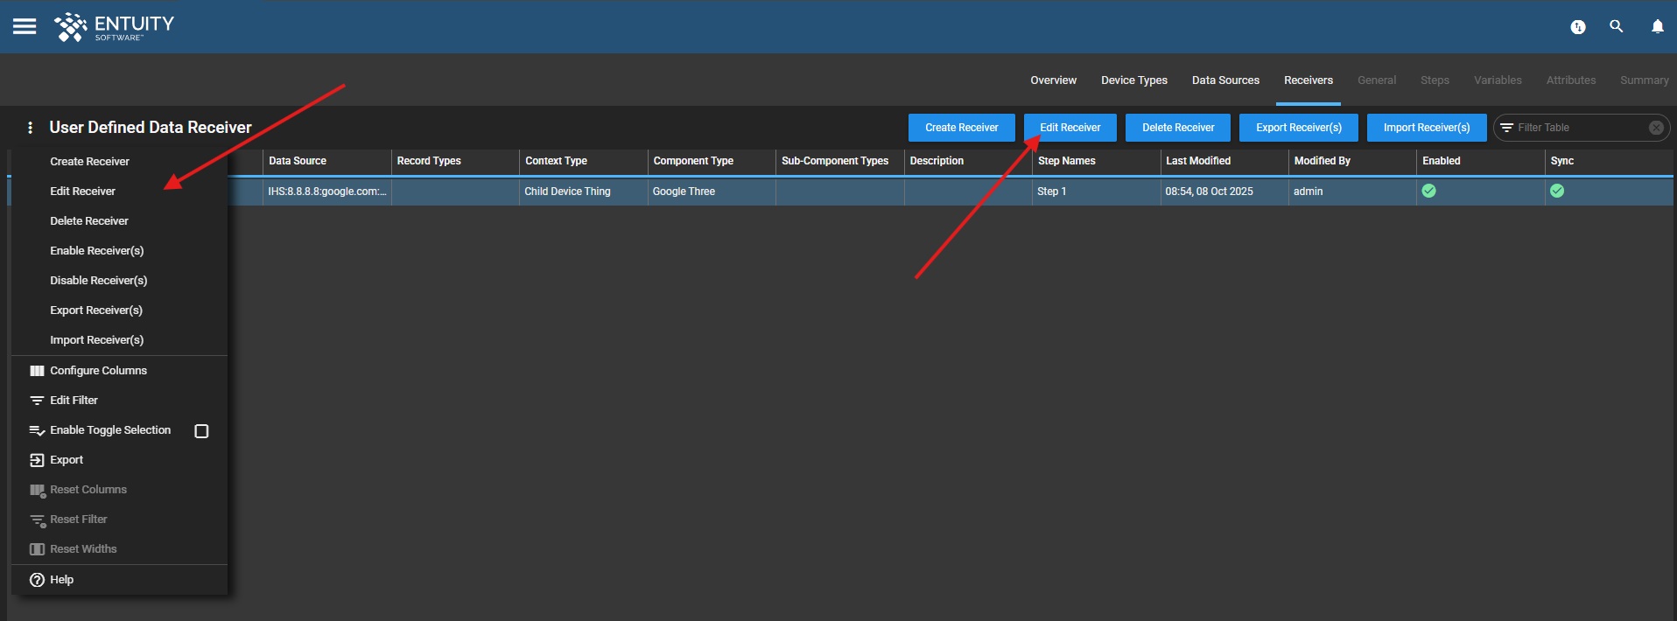Switch to the Data Sources tab
1677x621 pixels.
pyautogui.click(x=1225, y=80)
